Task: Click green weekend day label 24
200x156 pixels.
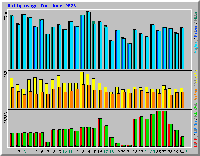Action: pyautogui.click(x=146, y=152)
